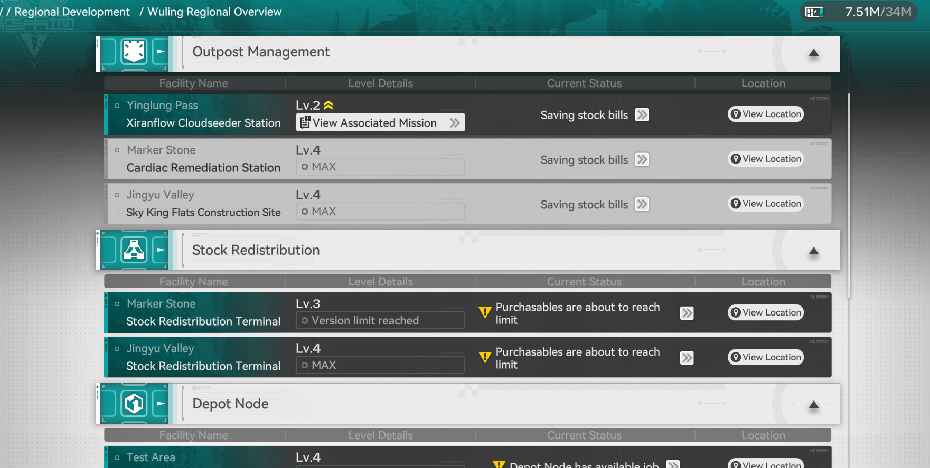Image resolution: width=930 pixels, height=468 pixels.
Task: Click the Depot Node heading text
Action: (230, 404)
